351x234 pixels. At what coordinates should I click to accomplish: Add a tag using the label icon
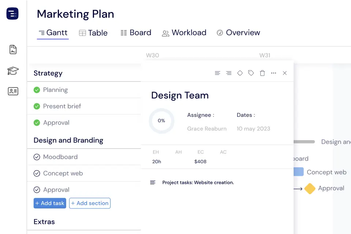click(251, 73)
